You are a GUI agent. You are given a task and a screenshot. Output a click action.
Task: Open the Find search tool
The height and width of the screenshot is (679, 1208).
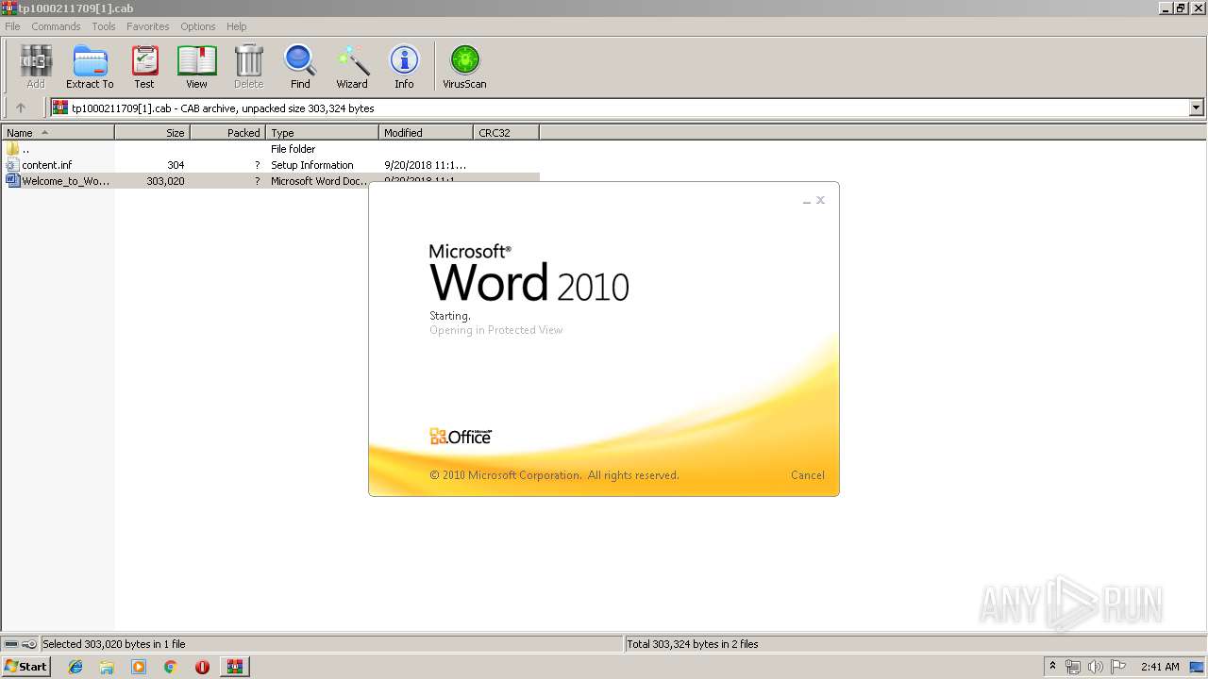pos(300,67)
